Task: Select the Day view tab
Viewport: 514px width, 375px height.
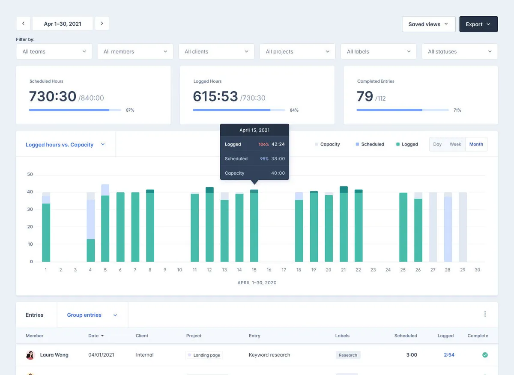Action: 437,144
